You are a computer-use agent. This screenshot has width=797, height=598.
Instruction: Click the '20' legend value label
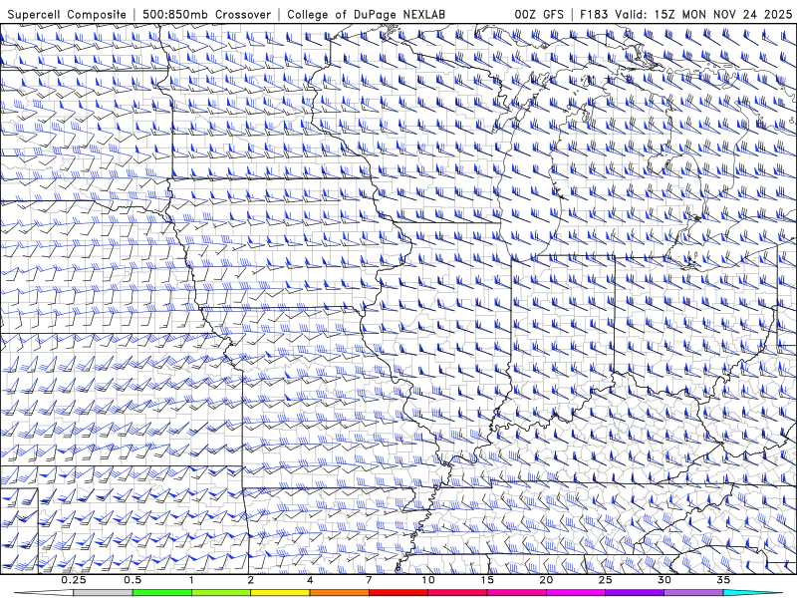point(546,580)
